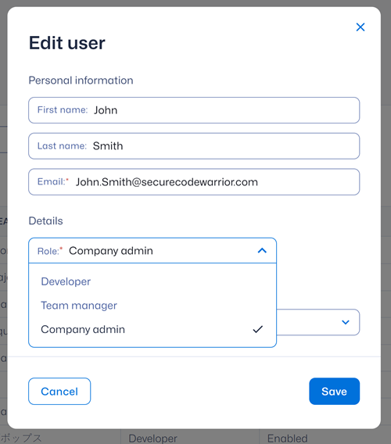The width and height of the screenshot is (391, 444).
Task: Focus the First name field containing John
Action: click(194, 110)
